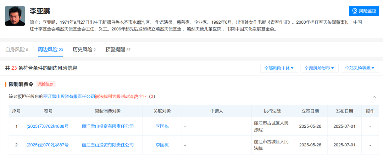Click the 风险监控 button
The image size is (383, 157).
tap(363, 11)
